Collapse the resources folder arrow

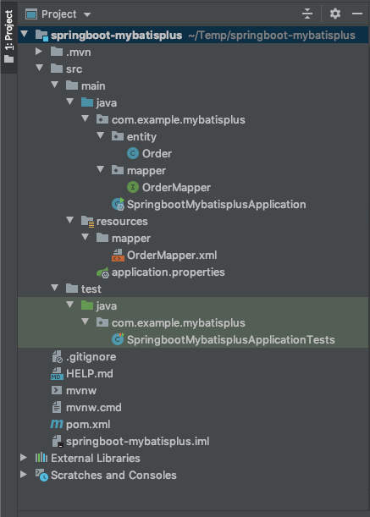[70, 220]
